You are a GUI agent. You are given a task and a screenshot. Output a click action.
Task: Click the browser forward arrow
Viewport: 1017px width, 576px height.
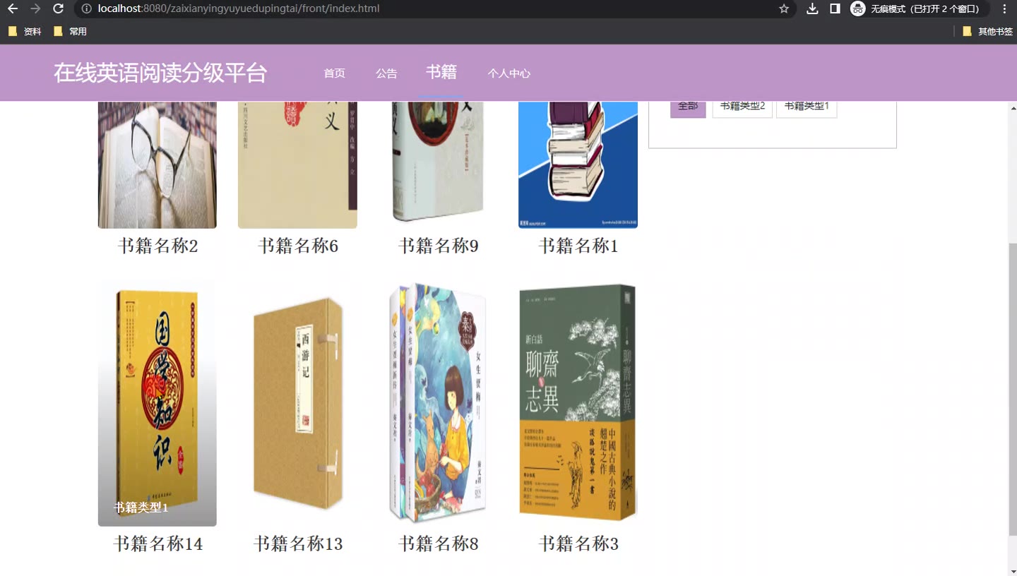(x=35, y=8)
